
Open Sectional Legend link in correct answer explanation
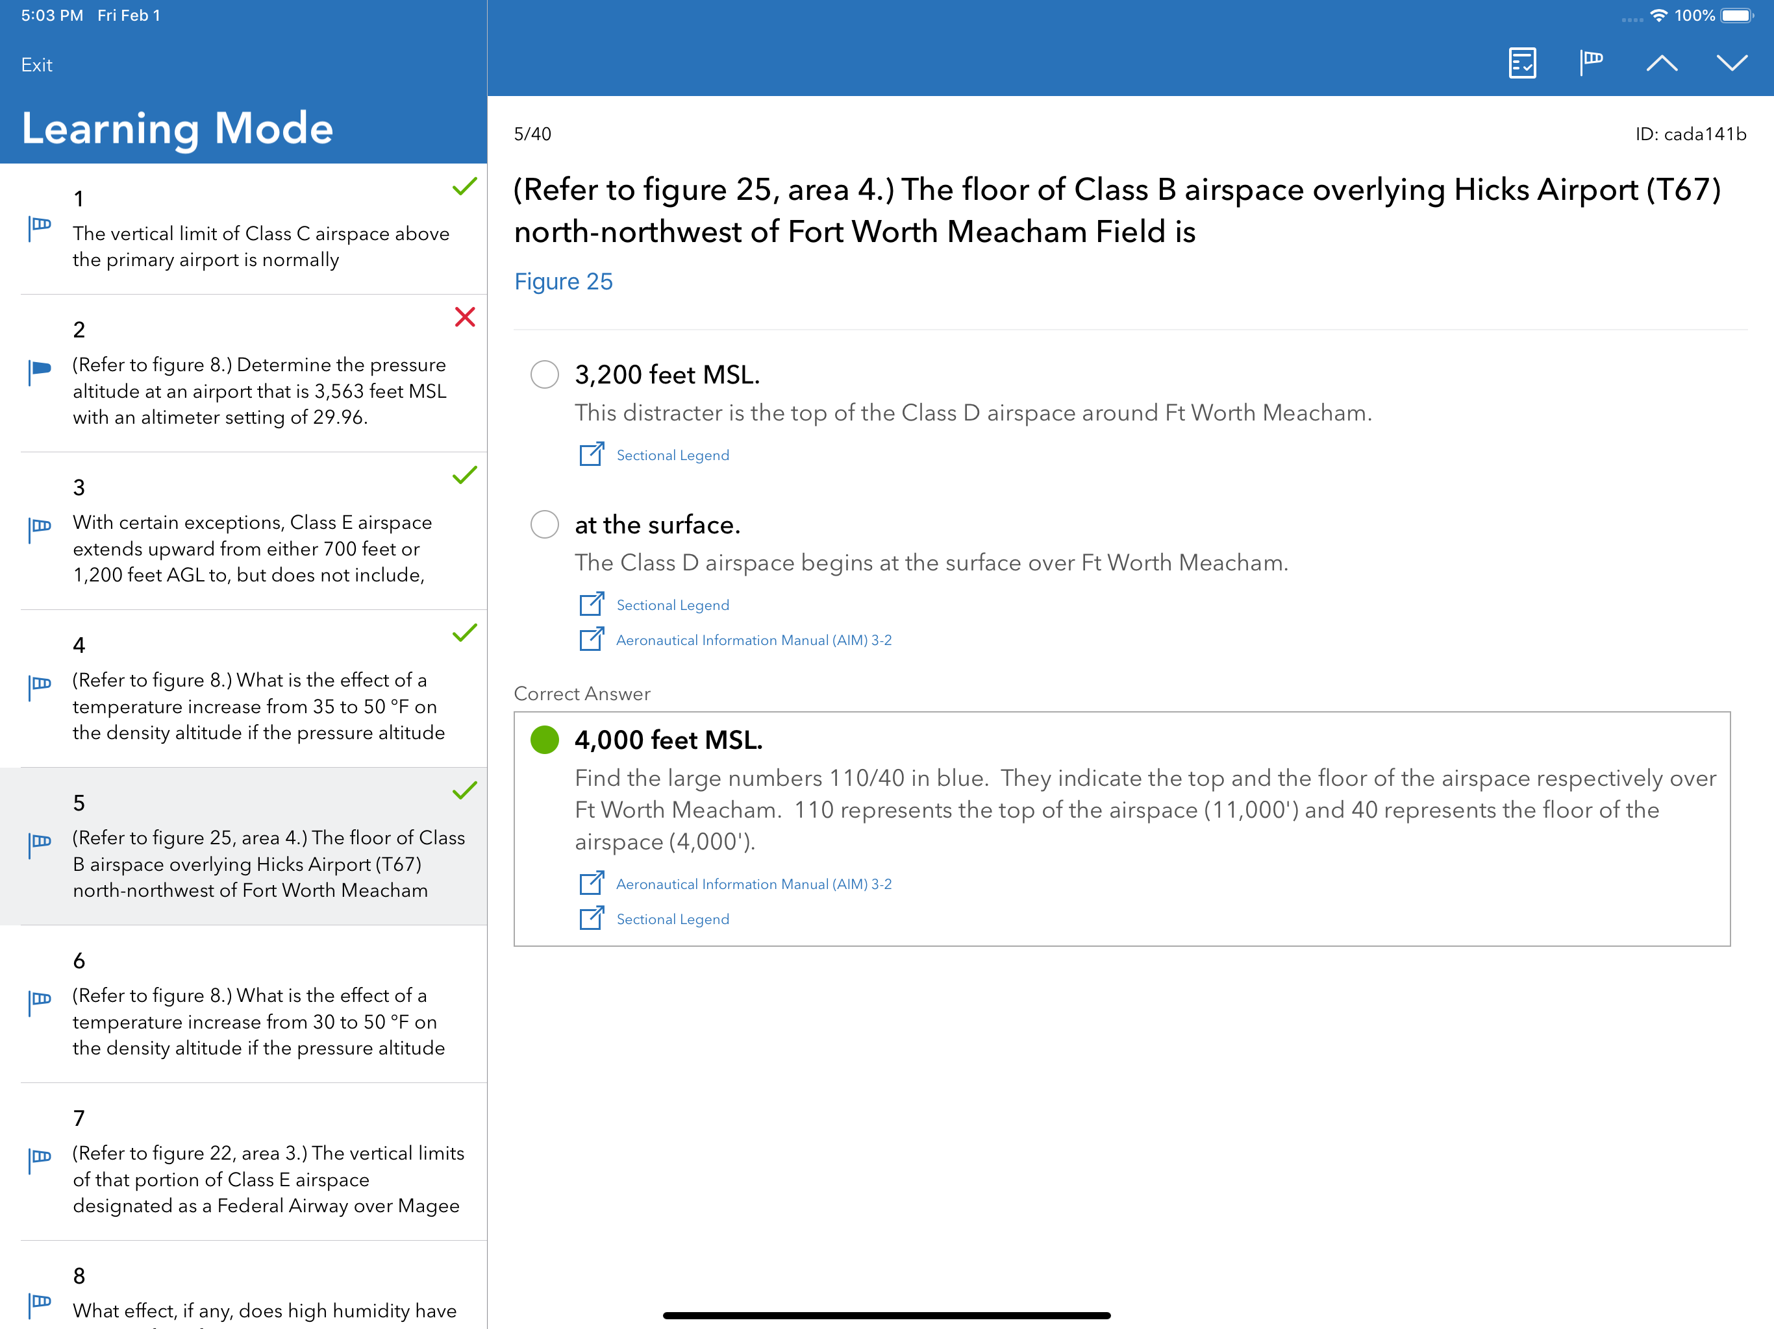[673, 920]
